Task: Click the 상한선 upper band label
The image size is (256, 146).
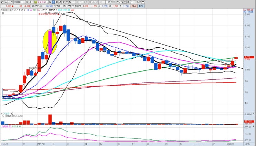Action: [44, 10]
